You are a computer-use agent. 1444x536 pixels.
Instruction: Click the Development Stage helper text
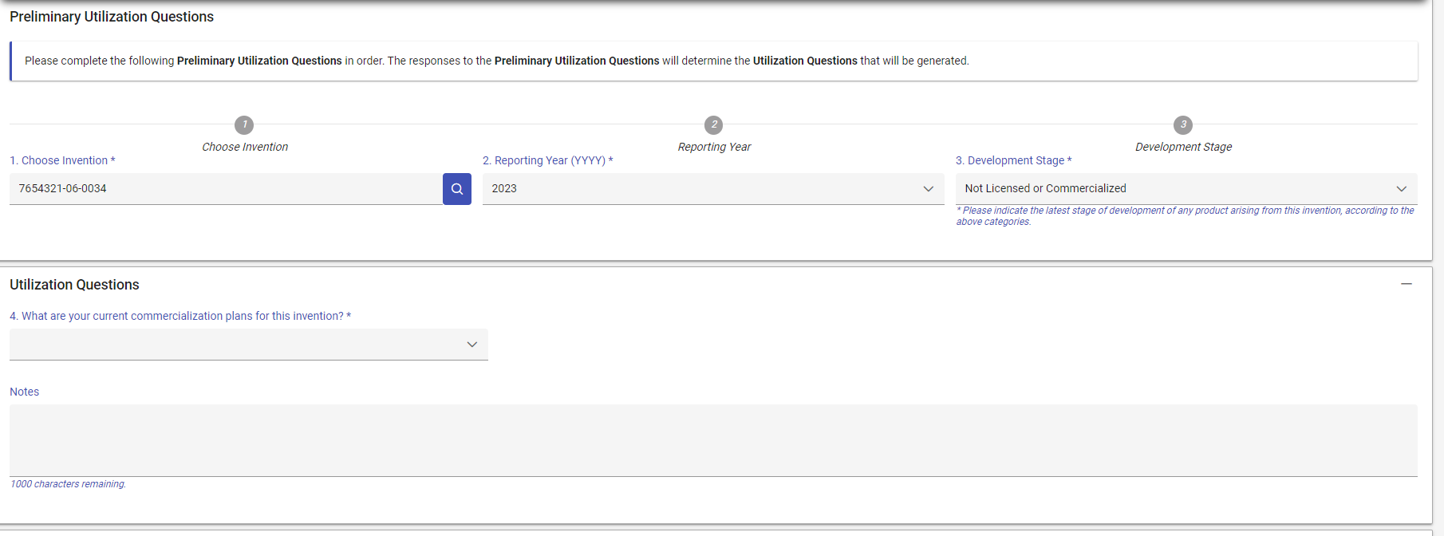tap(1185, 215)
